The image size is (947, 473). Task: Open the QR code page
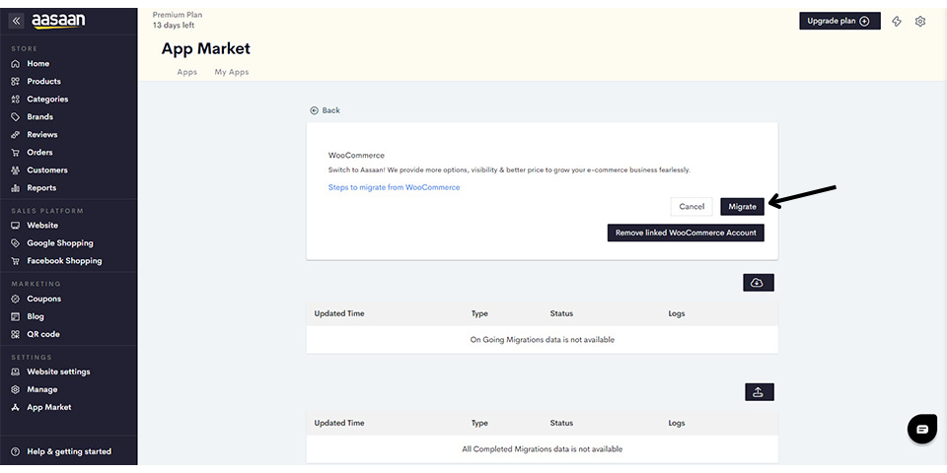pos(42,334)
